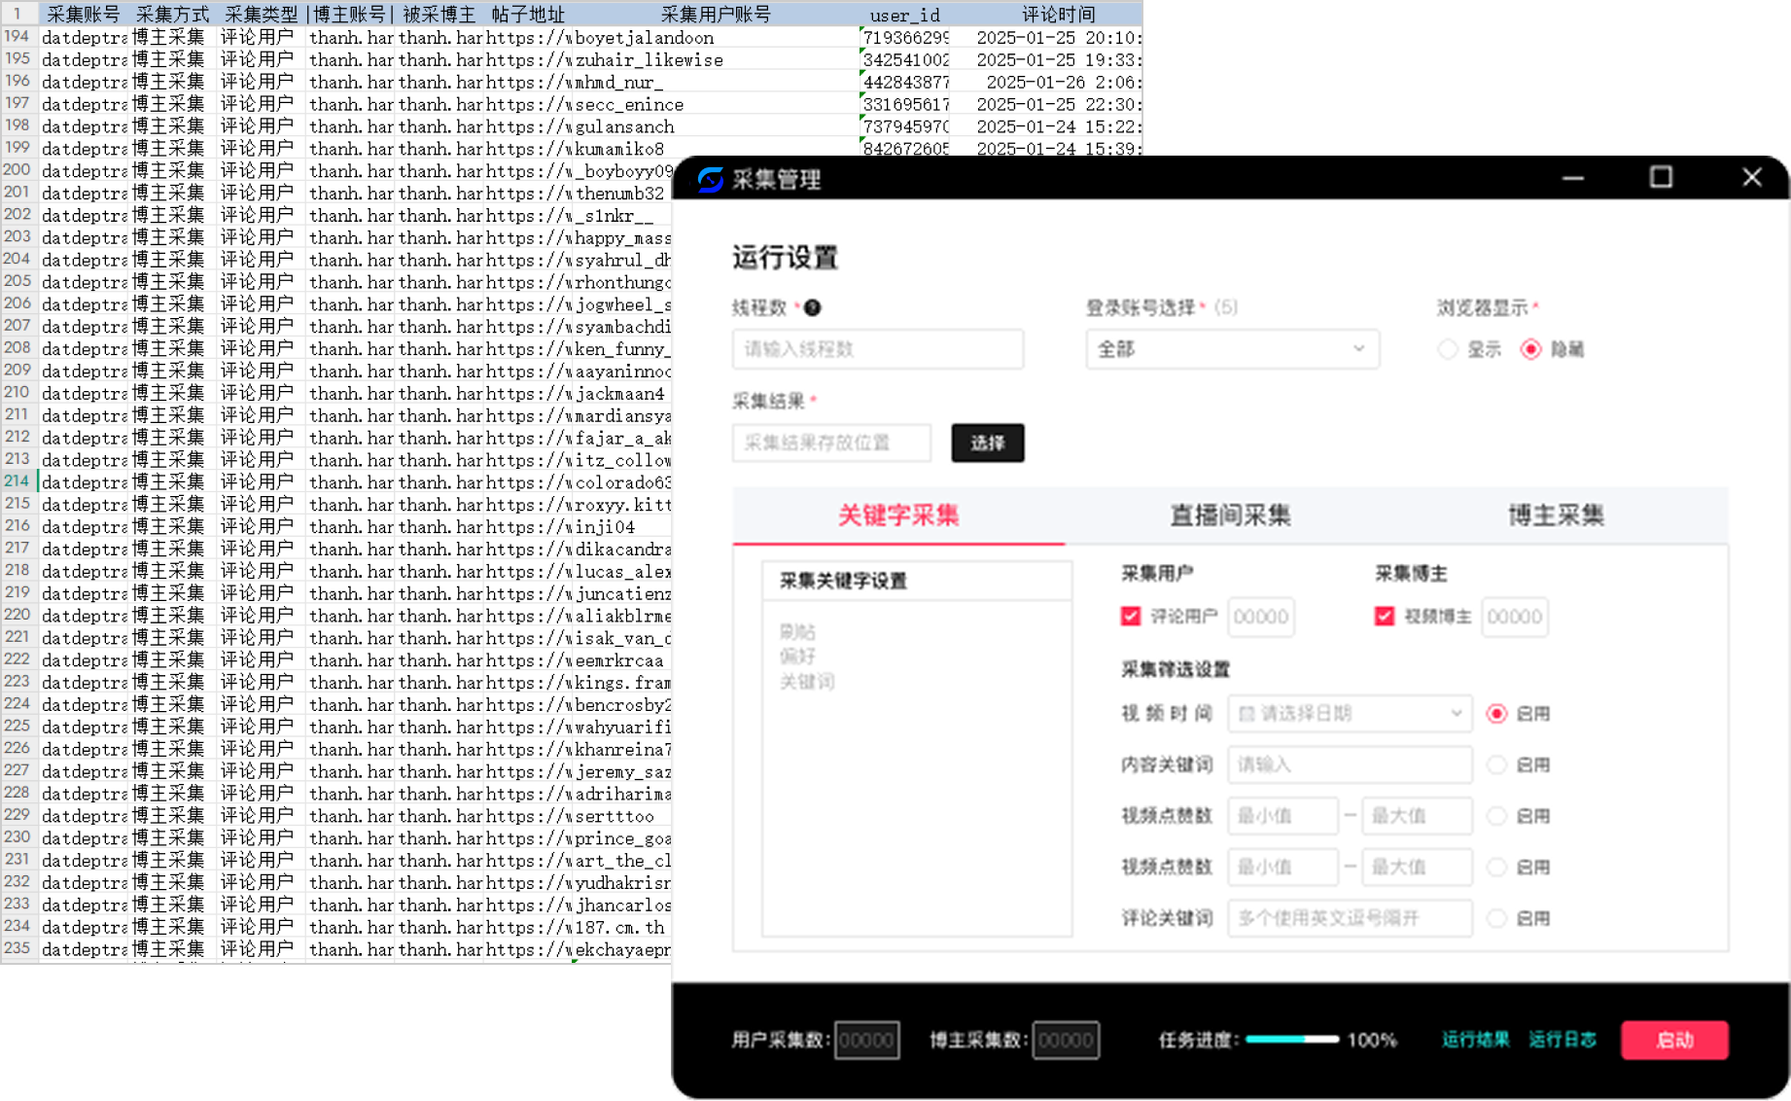Viewport: 1791px width, 1101px height.
Task: Toggle the 视频博主 checkbox
Action: (1384, 616)
